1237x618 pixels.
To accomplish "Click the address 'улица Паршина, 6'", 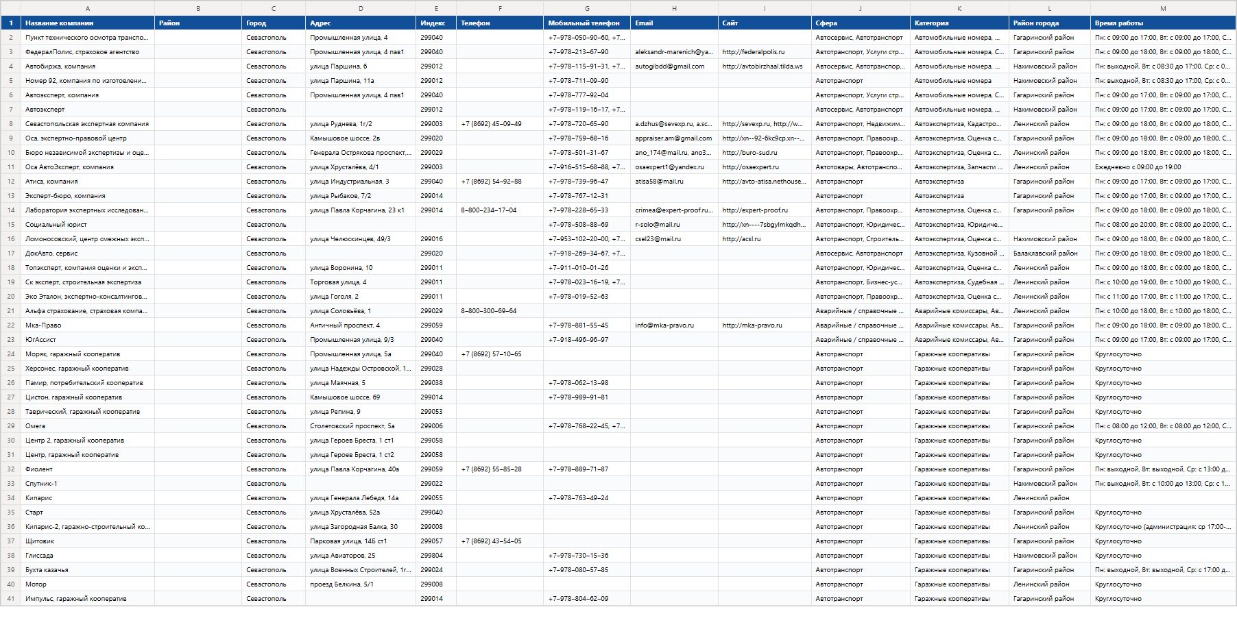I will tap(361, 66).
